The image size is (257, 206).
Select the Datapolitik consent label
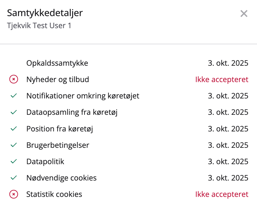click(x=45, y=161)
